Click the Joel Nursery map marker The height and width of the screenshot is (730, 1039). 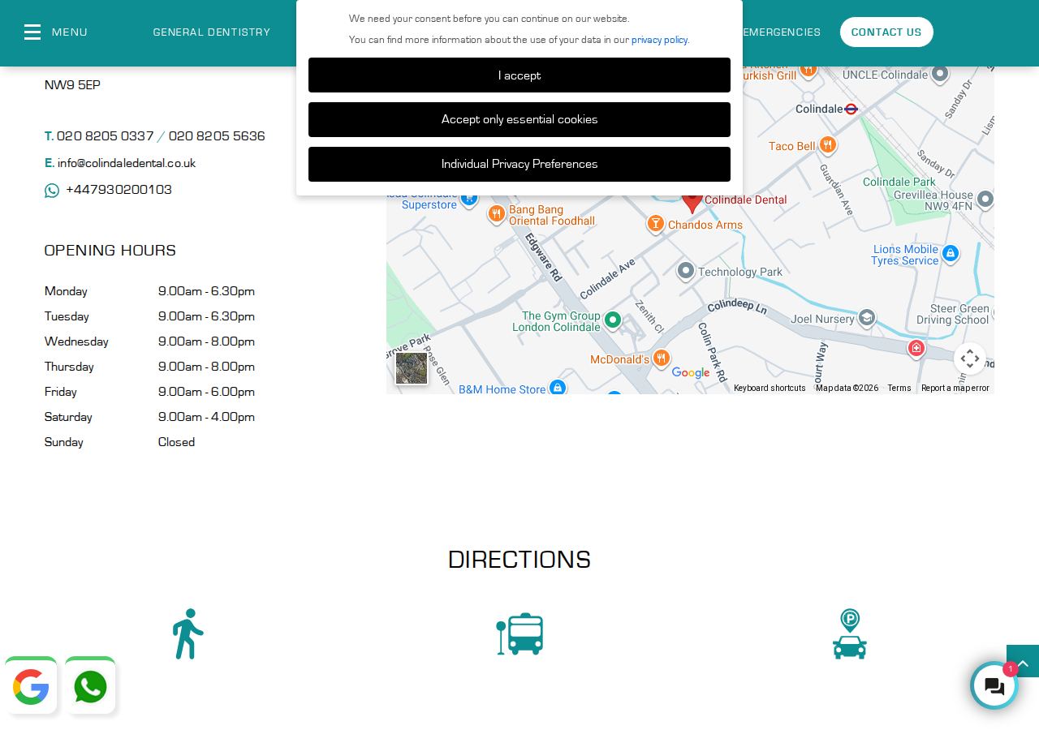point(867,318)
